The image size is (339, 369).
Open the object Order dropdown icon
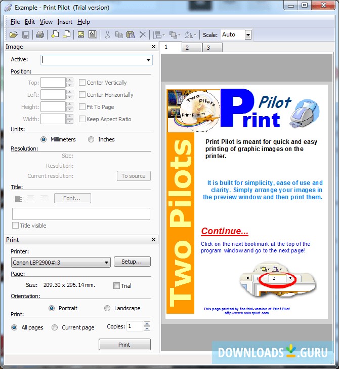175,35
